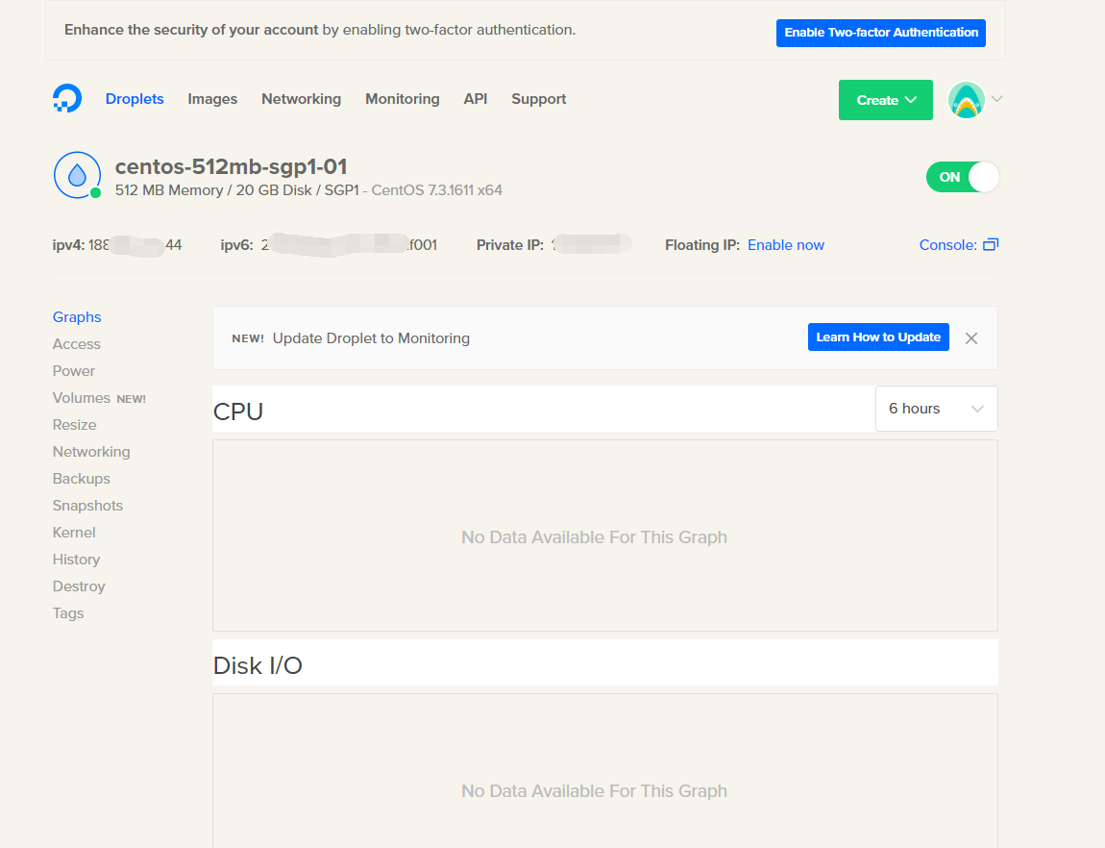
Task: Go to the Droplets nav item
Action: click(135, 99)
